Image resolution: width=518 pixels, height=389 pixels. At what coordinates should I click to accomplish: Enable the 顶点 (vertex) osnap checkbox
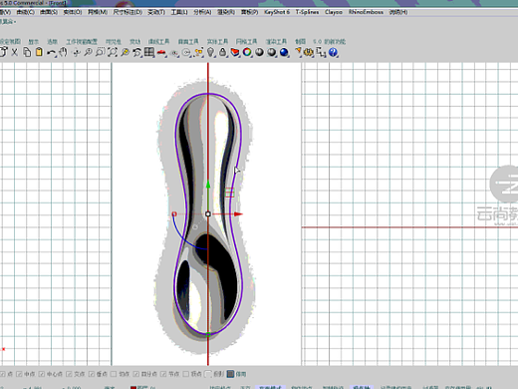pyautogui.click(x=186, y=374)
